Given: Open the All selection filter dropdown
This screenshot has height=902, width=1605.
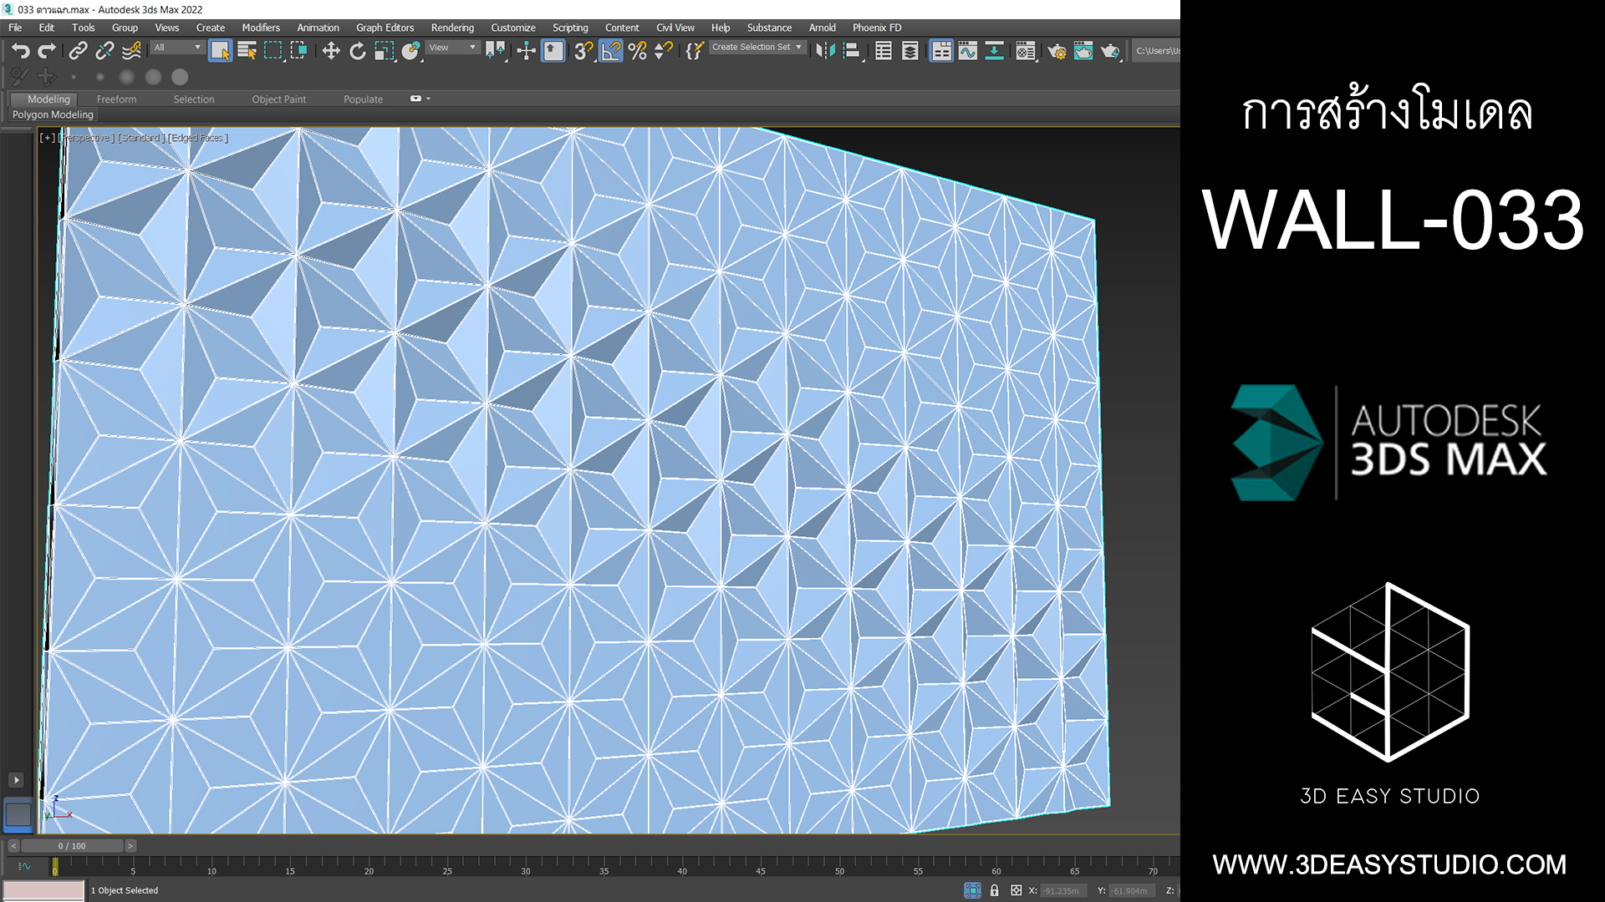Looking at the screenshot, I should [177, 48].
